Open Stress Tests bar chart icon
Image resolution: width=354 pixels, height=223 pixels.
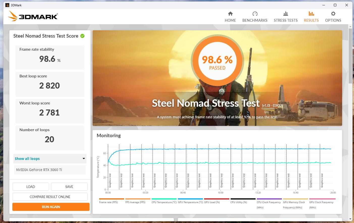(x=286, y=14)
